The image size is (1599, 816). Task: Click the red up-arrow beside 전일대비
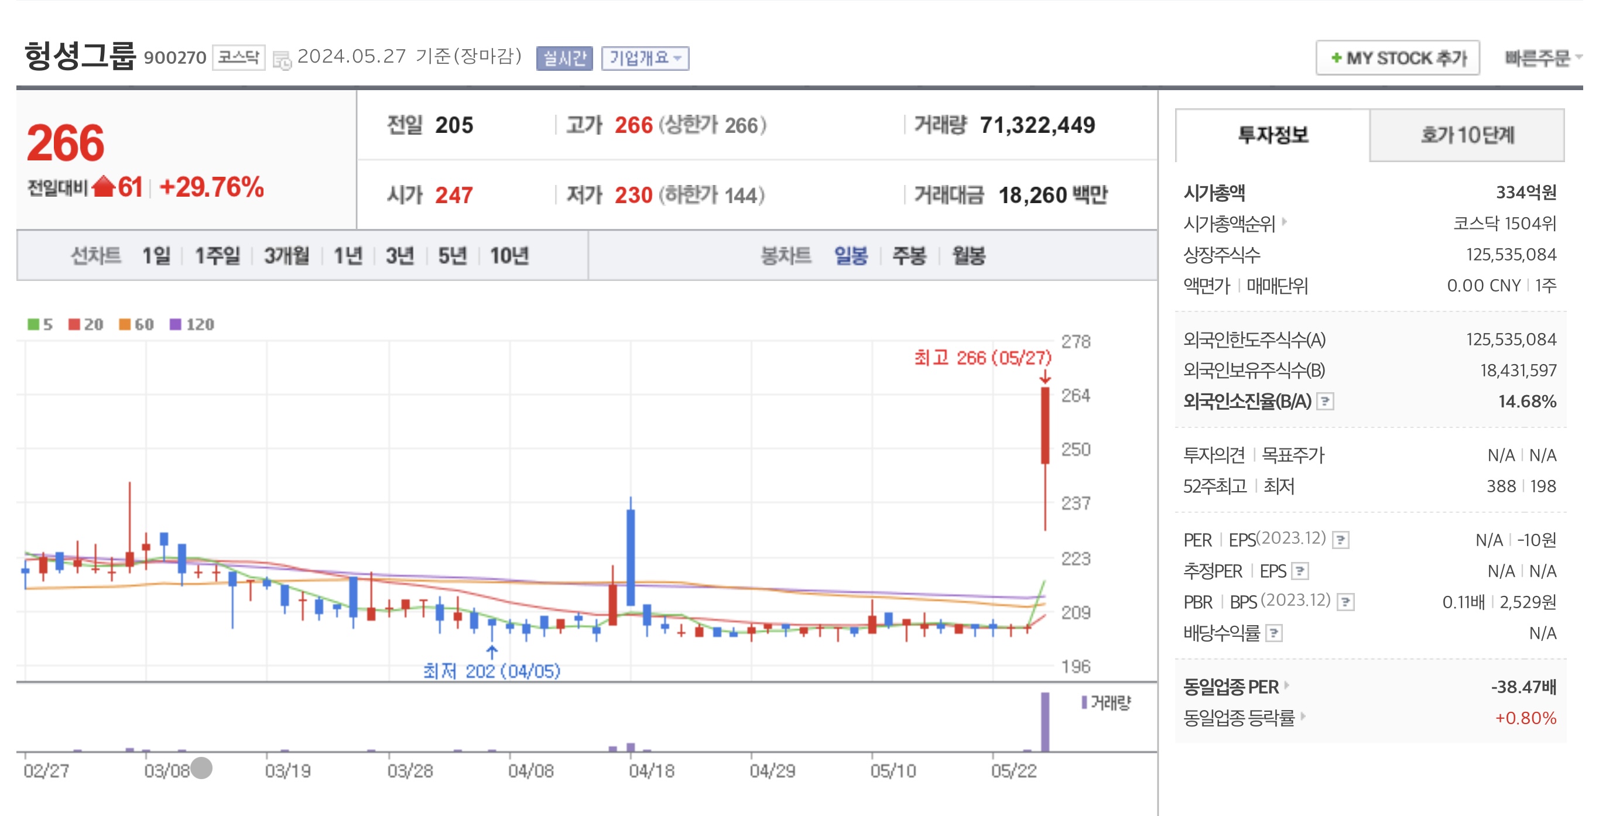[x=104, y=187]
